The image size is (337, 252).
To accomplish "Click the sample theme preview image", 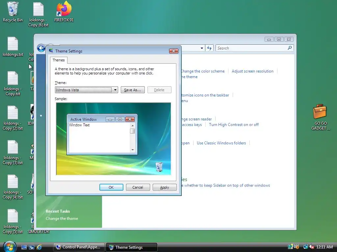I will (x=114, y=139).
